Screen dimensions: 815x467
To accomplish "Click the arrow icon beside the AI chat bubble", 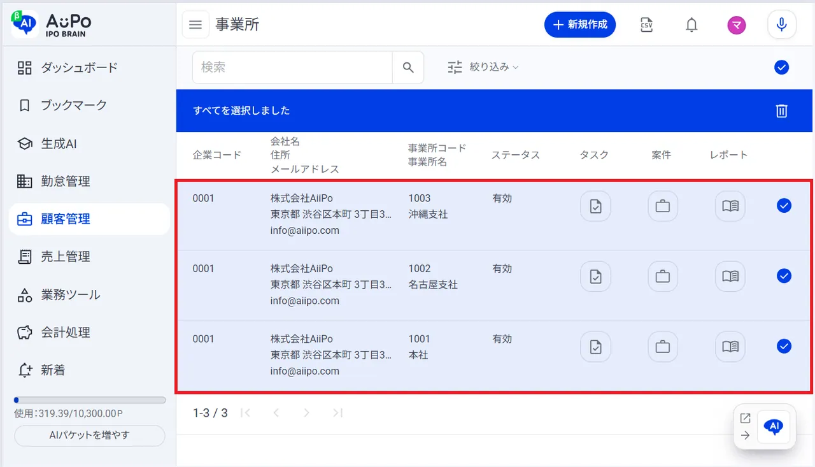I will click(745, 436).
